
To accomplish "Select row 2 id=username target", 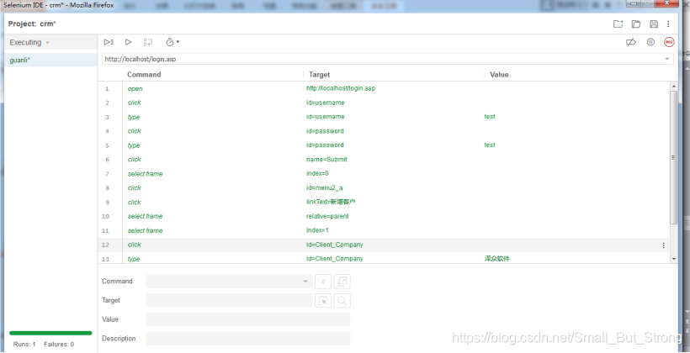I will coord(325,103).
